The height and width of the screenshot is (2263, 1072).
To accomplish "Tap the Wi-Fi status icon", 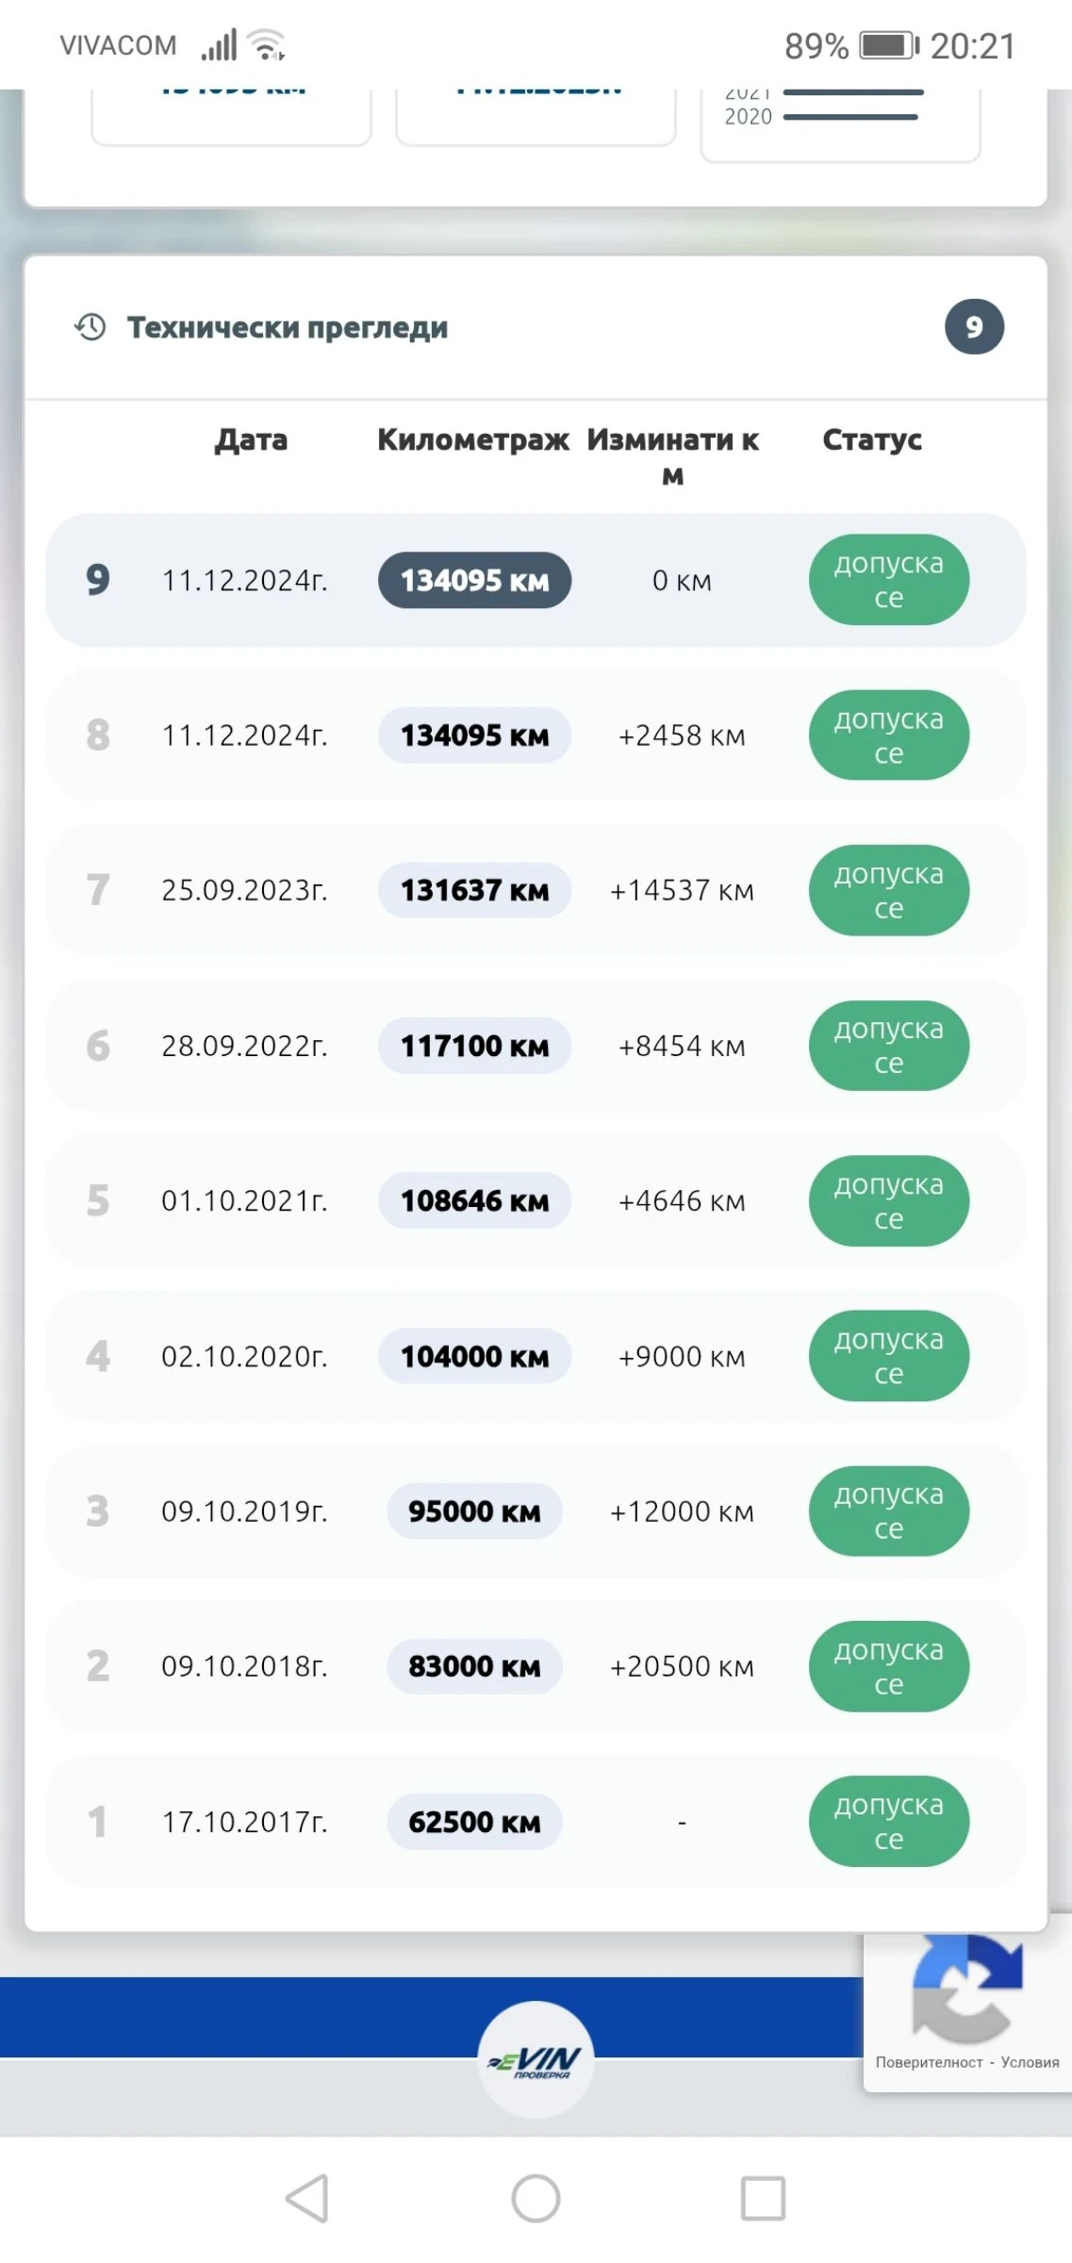I will [x=266, y=44].
